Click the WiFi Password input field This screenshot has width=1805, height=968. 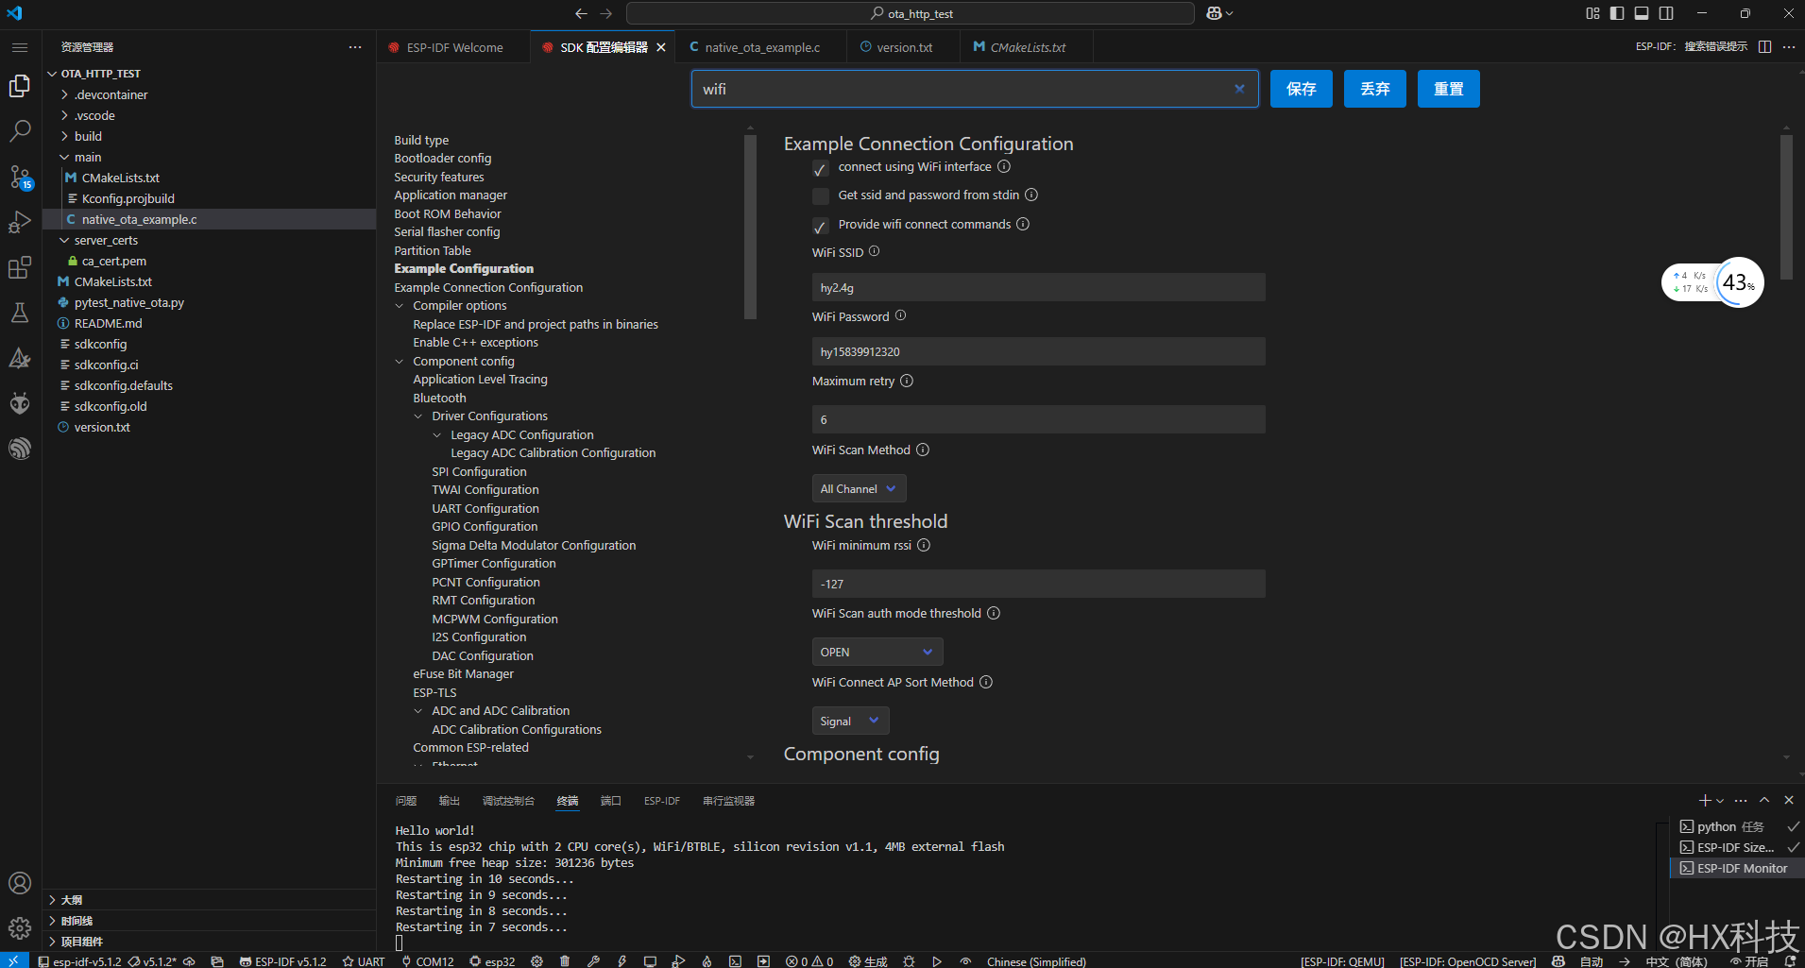click(x=1038, y=351)
